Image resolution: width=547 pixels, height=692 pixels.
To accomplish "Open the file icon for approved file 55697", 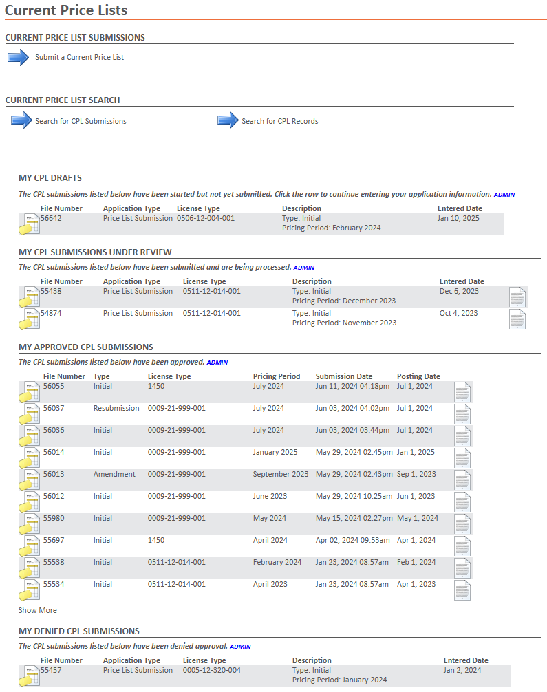I will pyautogui.click(x=29, y=546).
